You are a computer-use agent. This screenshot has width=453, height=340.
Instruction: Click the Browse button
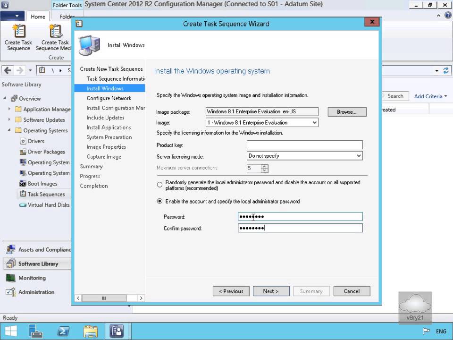point(347,112)
